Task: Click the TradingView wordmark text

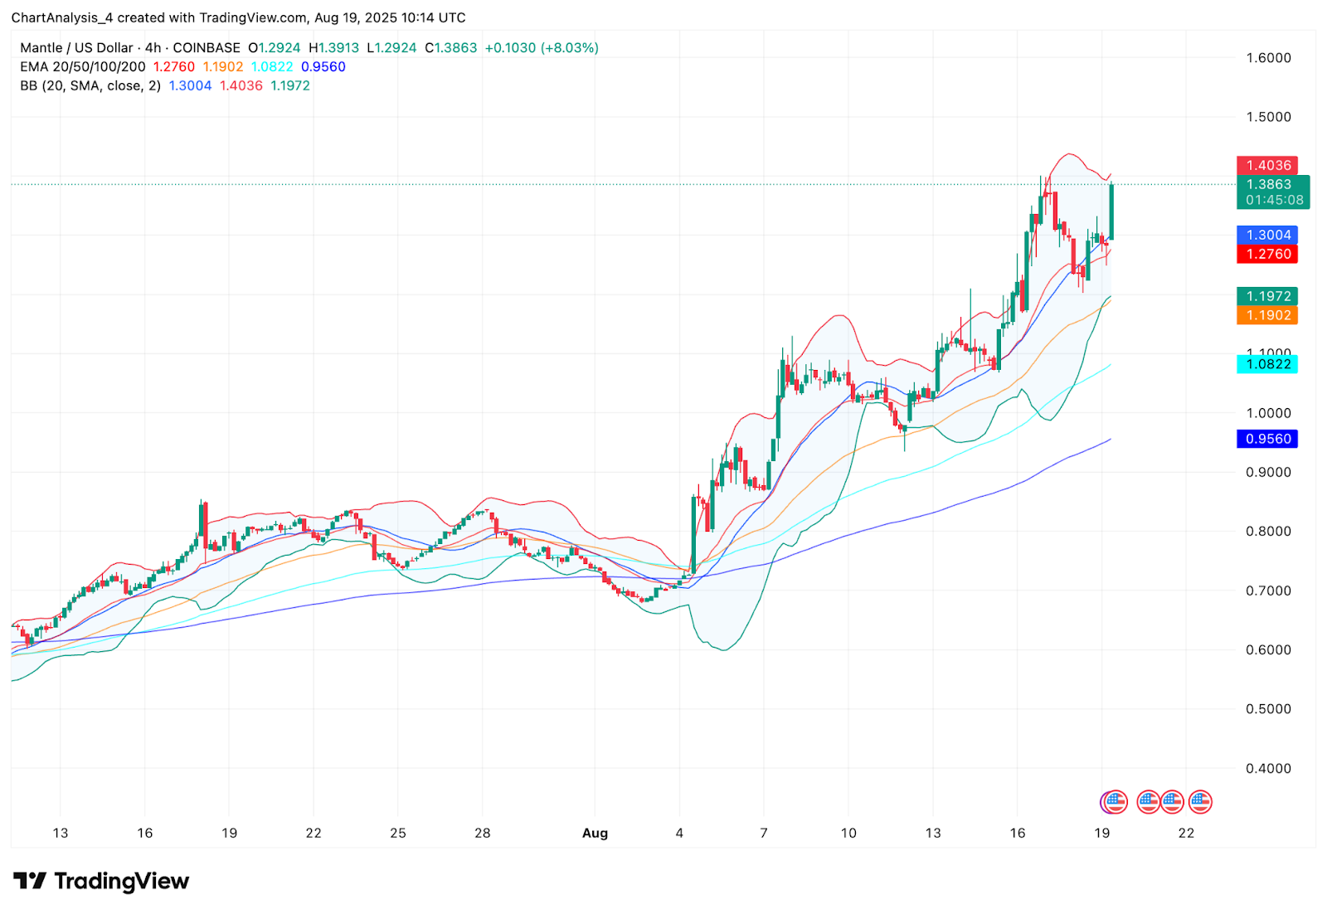Action: 122,881
